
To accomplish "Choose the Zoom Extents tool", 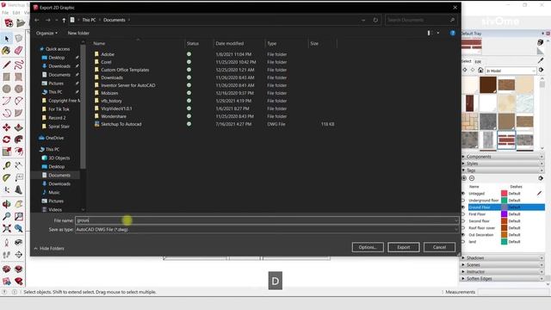I will [6, 229].
